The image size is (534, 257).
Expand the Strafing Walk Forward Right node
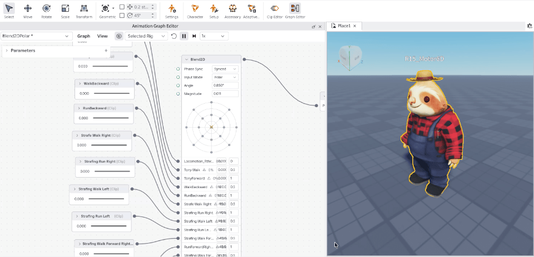tap(80, 244)
